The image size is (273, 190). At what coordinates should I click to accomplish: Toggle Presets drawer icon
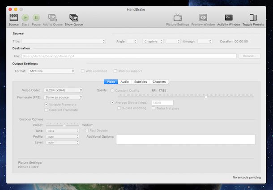tap(253, 17)
